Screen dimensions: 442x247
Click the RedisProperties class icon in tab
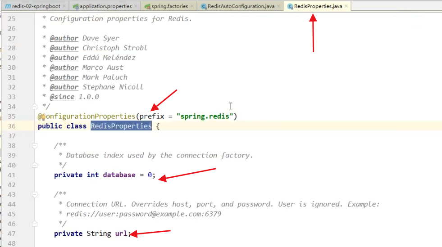[x=290, y=6]
